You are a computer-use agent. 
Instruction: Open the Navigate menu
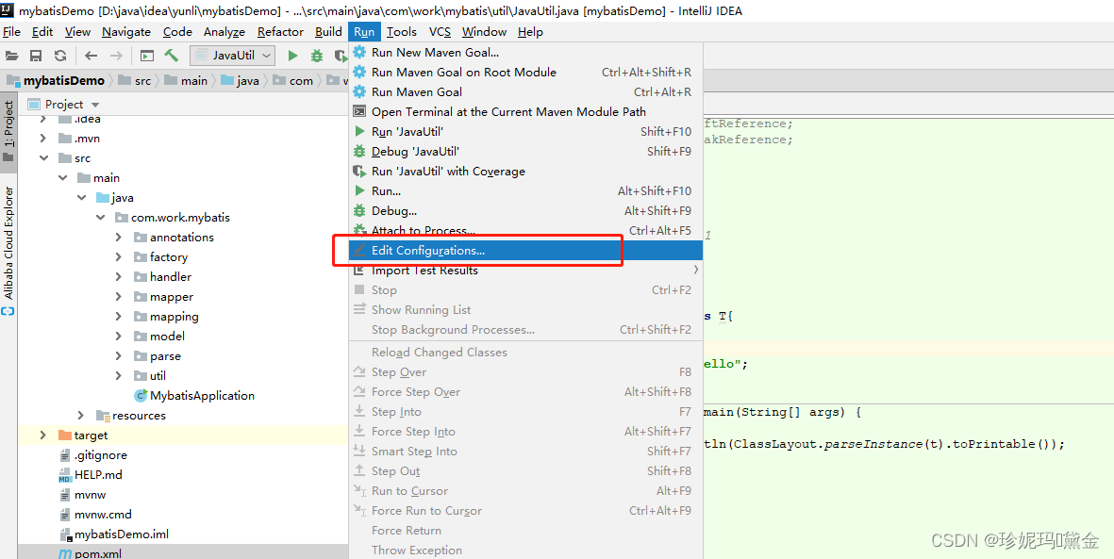pos(126,32)
